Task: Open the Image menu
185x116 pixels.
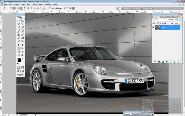Action: [x=16, y=4]
